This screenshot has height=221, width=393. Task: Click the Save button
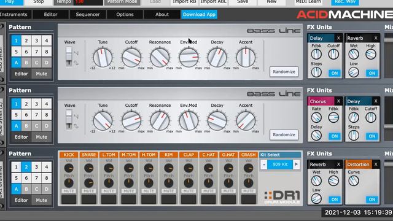243,2
